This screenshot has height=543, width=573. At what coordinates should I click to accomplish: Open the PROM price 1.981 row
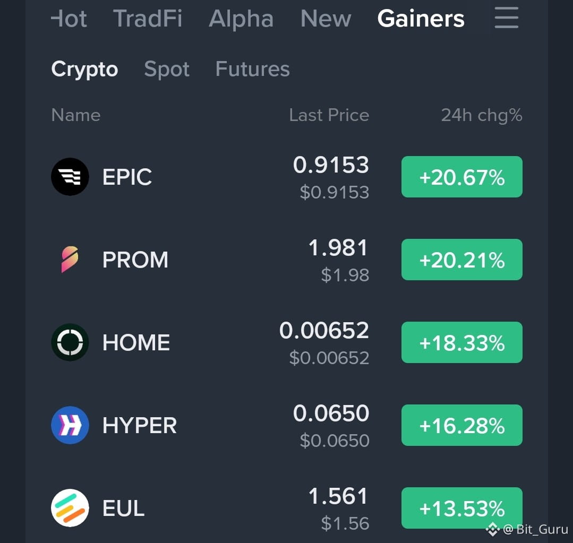click(287, 260)
